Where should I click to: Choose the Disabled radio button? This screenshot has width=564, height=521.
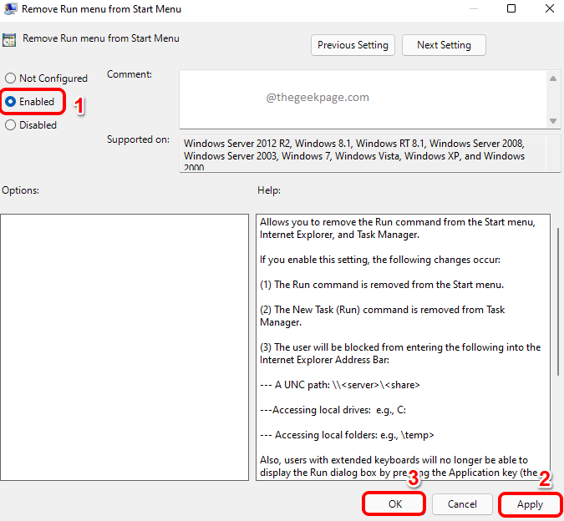point(11,125)
